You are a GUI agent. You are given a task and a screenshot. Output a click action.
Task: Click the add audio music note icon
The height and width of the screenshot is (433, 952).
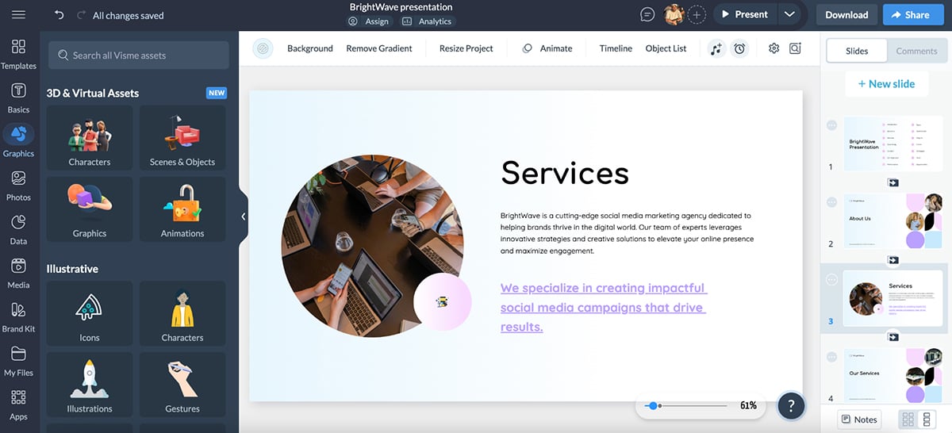click(x=716, y=48)
